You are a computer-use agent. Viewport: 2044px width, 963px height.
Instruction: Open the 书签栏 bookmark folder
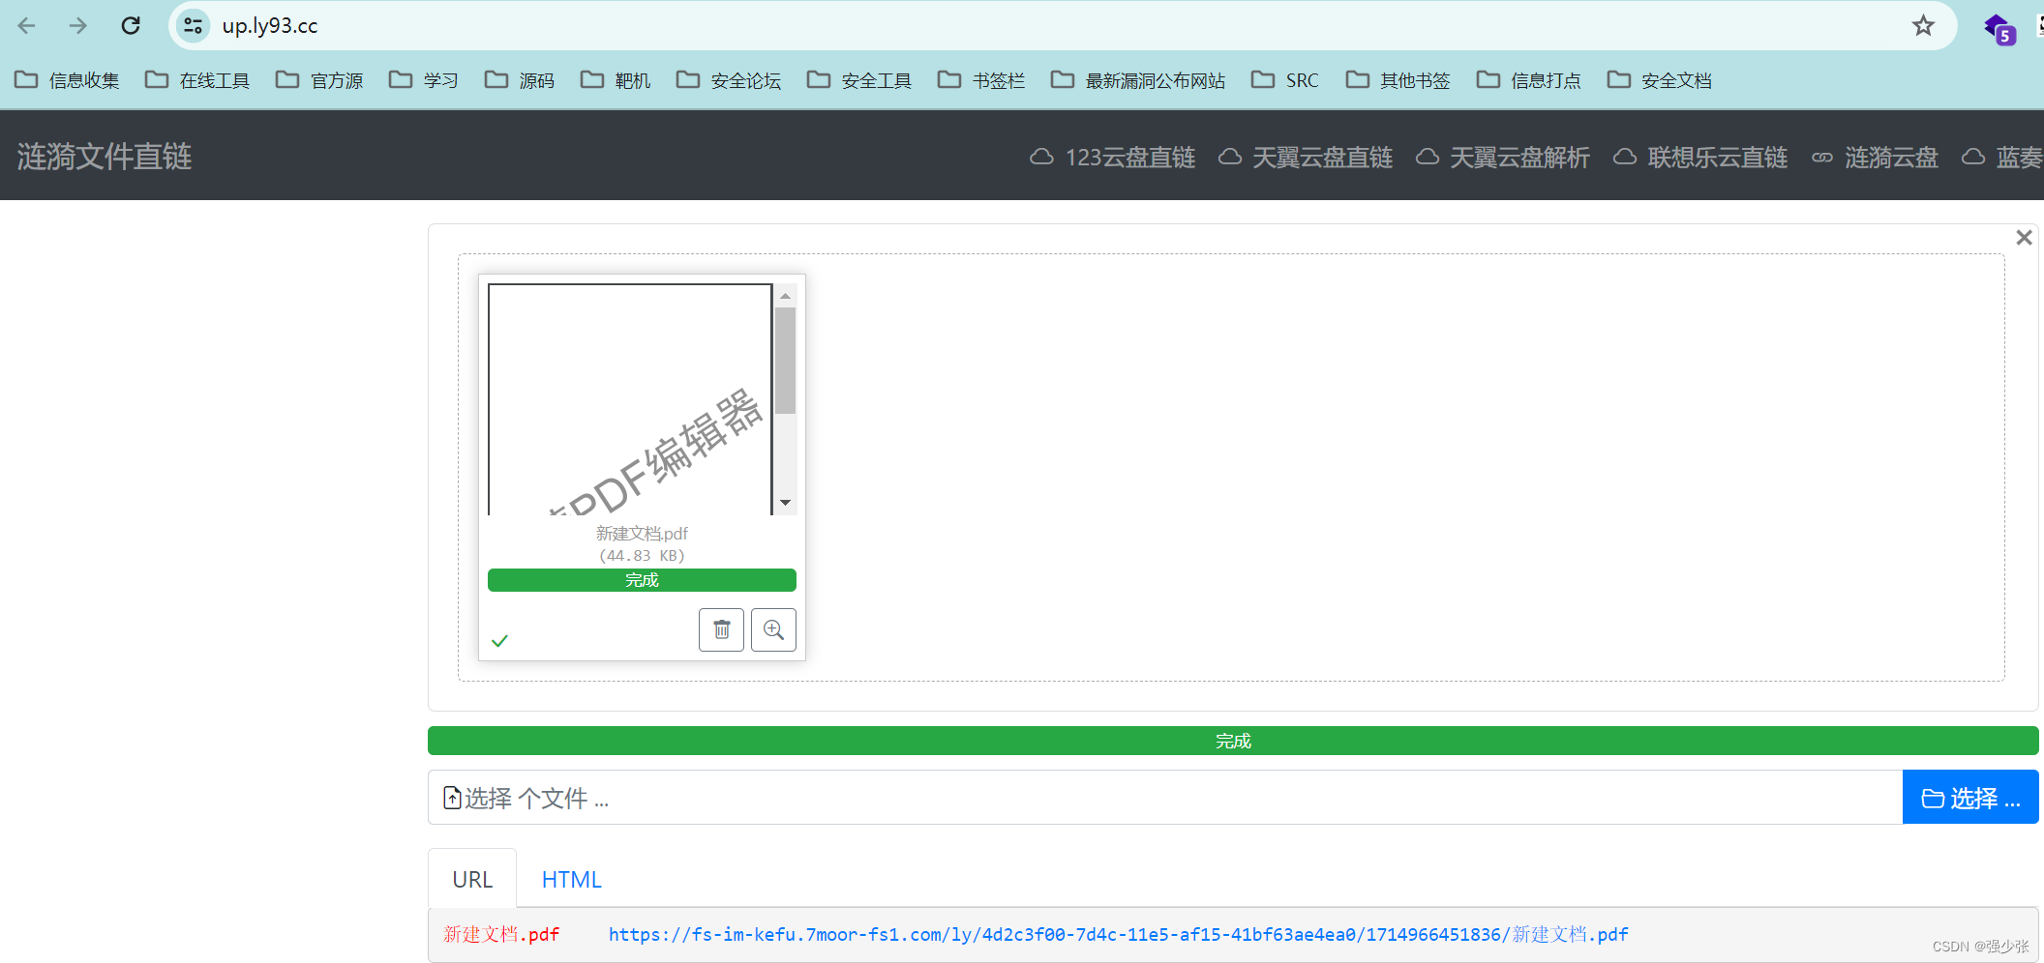[981, 80]
